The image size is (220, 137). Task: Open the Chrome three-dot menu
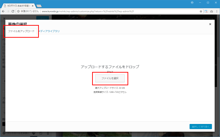tap(217, 11)
